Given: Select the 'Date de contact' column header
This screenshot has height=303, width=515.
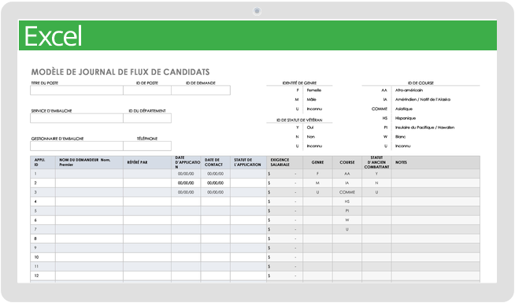Looking at the screenshot, I should [216, 162].
